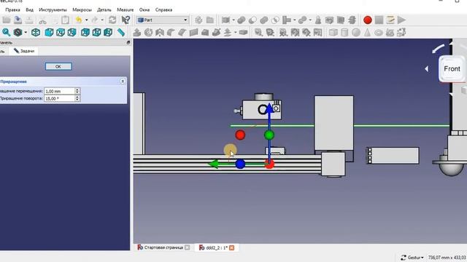This screenshot has height=262, width=467.
Task: Save the document via the Save icon
Action: pyautogui.click(x=18, y=20)
